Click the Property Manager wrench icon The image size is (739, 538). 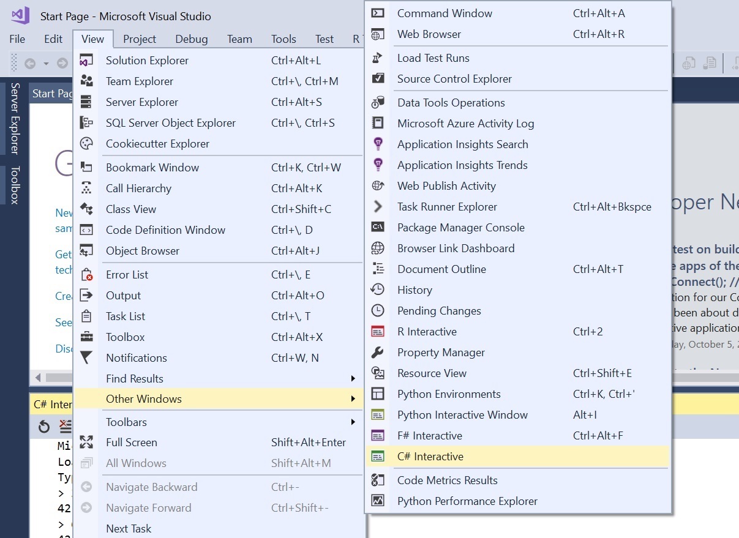click(378, 353)
